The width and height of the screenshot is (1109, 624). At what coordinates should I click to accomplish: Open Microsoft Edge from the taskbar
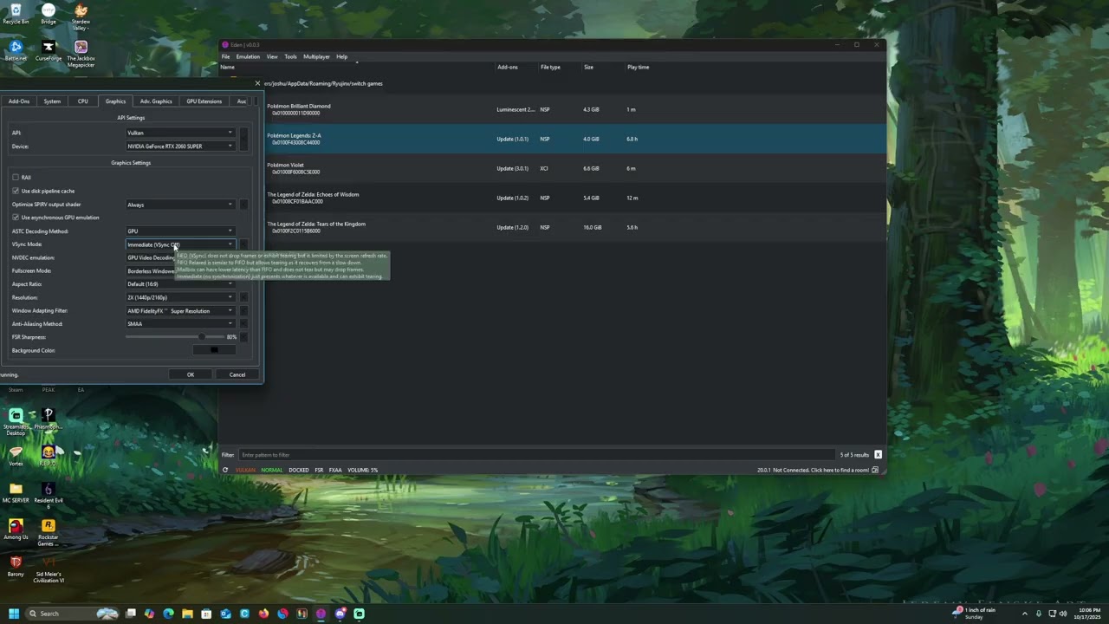[168, 614]
